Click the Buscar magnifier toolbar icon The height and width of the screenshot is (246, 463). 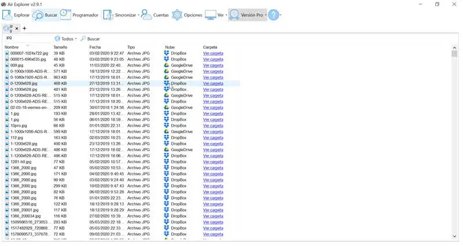38,15
